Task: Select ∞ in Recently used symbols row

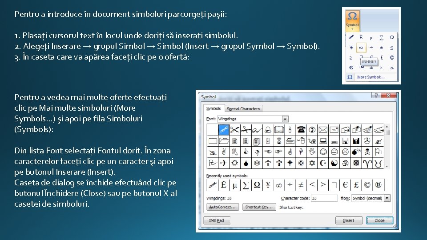Action: tap(279, 185)
